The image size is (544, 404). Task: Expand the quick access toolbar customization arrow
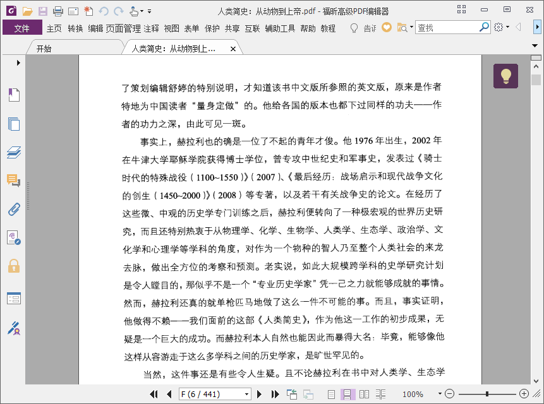point(150,11)
